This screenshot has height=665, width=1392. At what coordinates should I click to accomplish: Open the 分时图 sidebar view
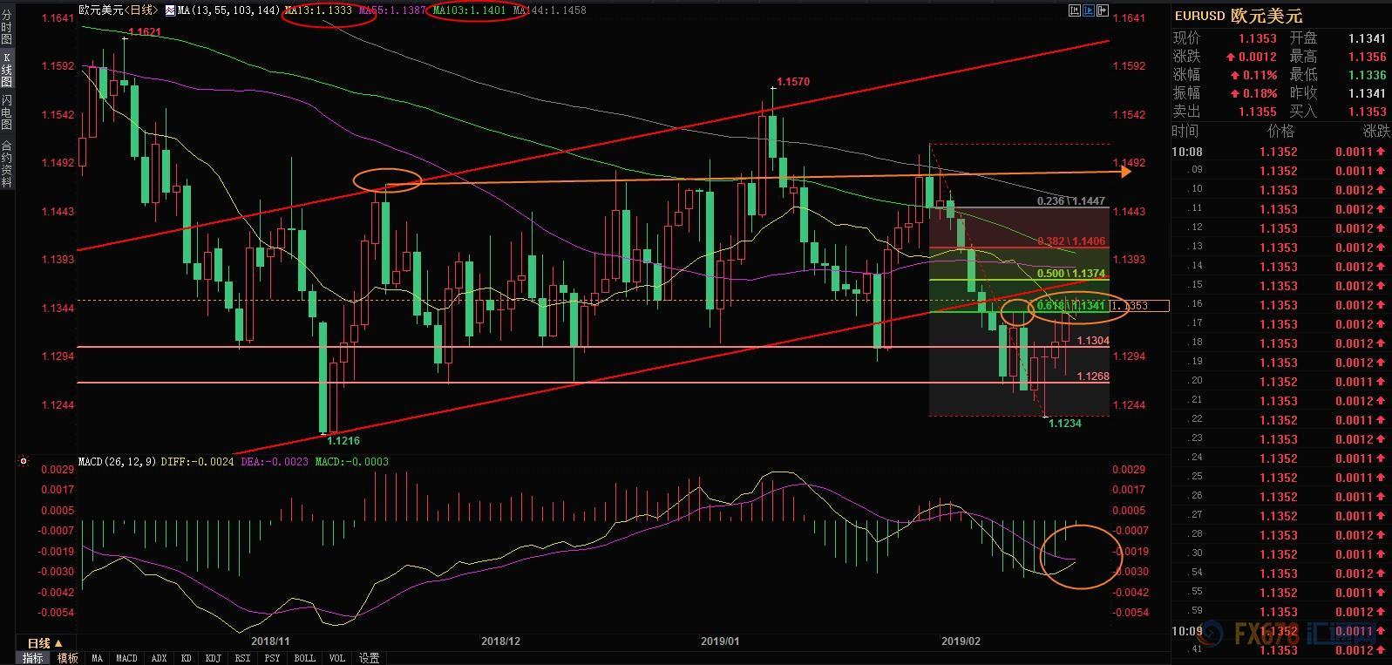(6, 28)
